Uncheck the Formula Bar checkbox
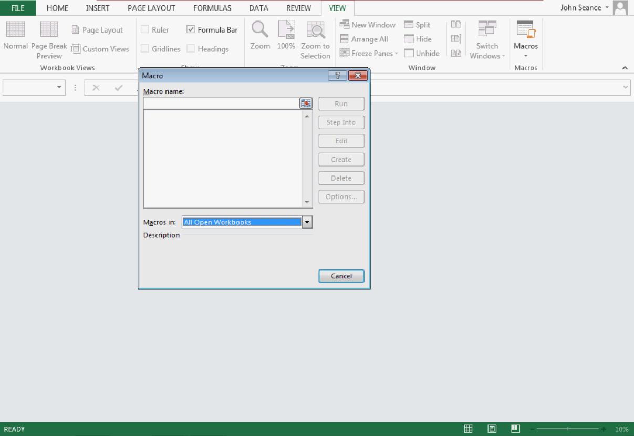 click(x=191, y=30)
